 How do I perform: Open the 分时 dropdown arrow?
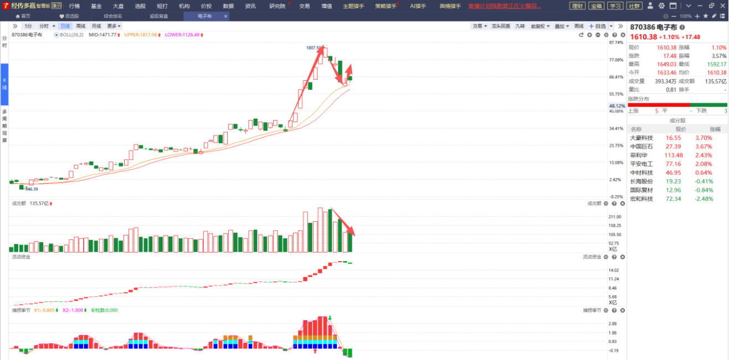click(x=54, y=26)
